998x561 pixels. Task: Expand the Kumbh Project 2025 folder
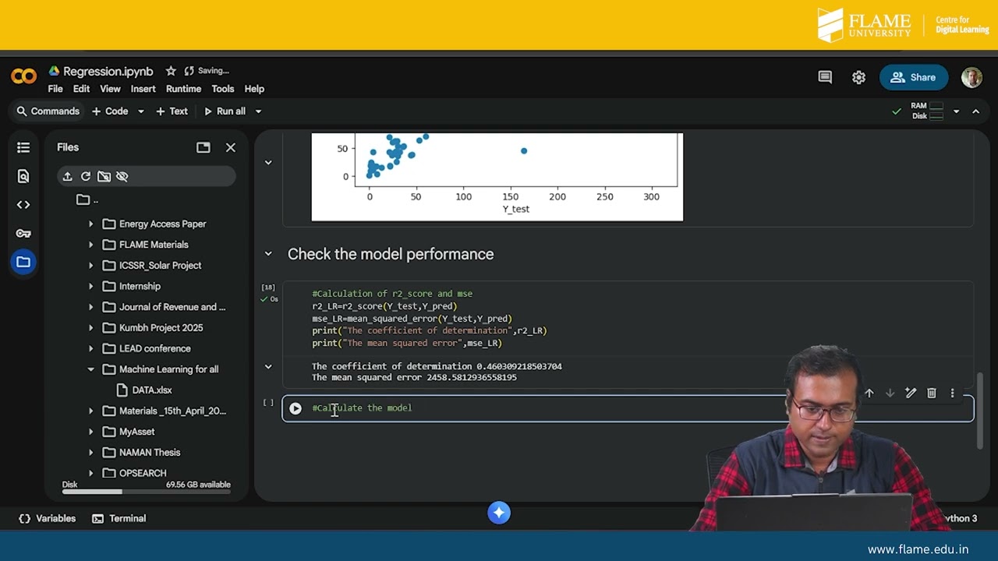point(90,328)
